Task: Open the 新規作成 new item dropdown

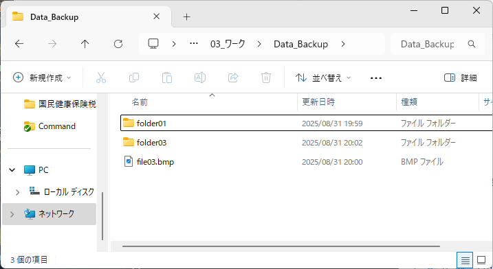Action: pyautogui.click(x=42, y=78)
